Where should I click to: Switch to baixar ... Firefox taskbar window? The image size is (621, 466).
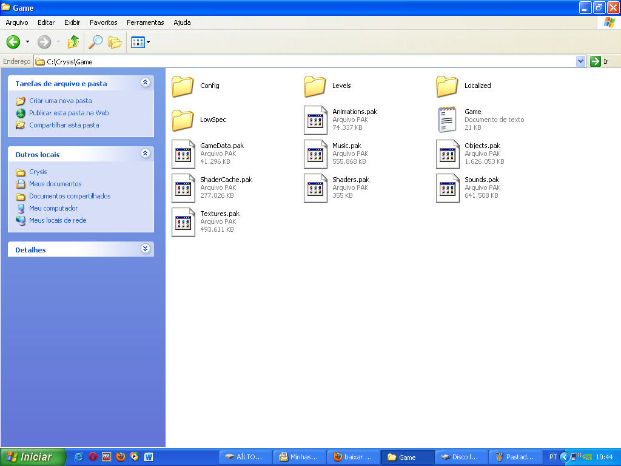pos(354,457)
